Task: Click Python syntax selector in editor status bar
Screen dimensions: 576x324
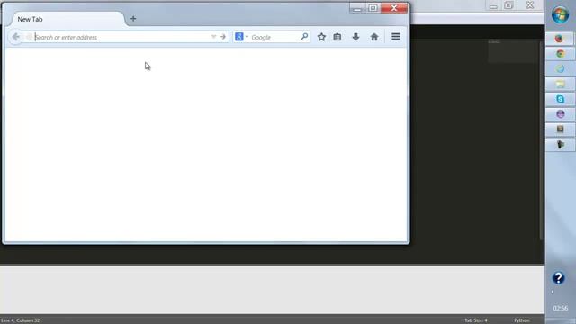Action: tap(522, 320)
